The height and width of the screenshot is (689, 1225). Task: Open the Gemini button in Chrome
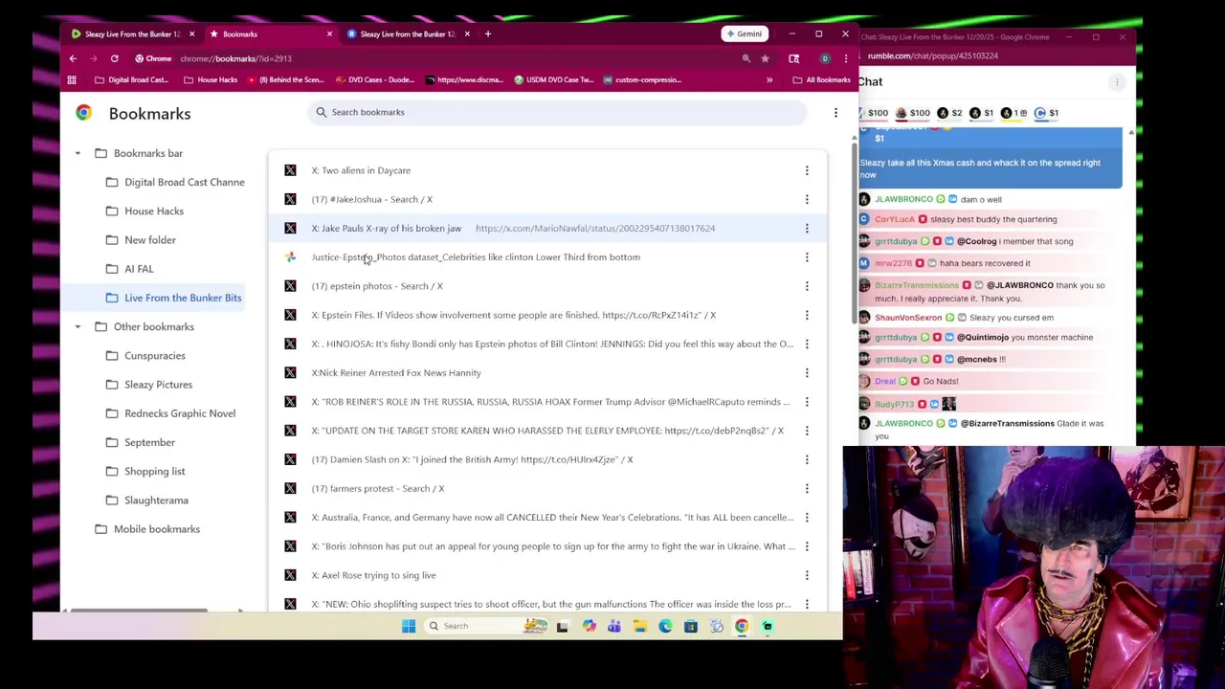click(744, 33)
